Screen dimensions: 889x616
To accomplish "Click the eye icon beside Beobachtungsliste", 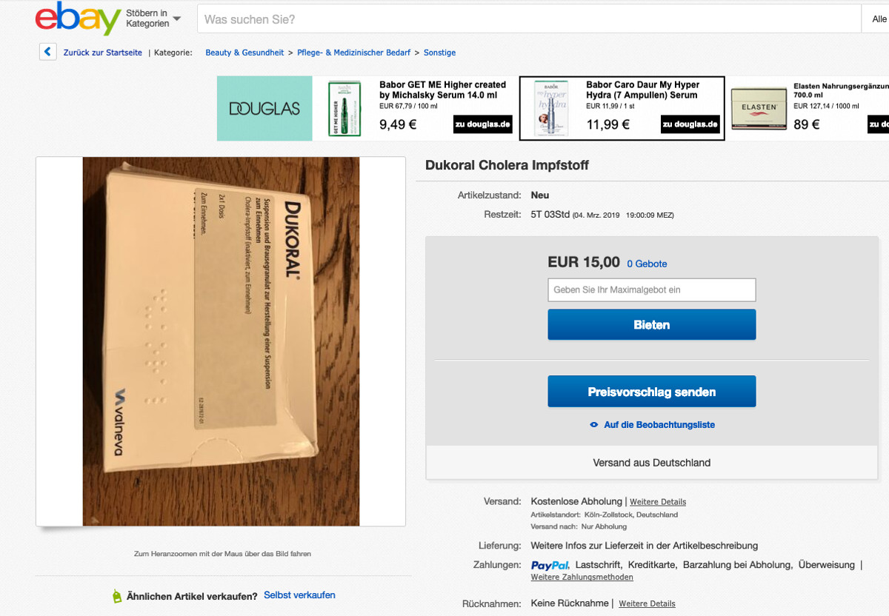I will click(x=593, y=425).
